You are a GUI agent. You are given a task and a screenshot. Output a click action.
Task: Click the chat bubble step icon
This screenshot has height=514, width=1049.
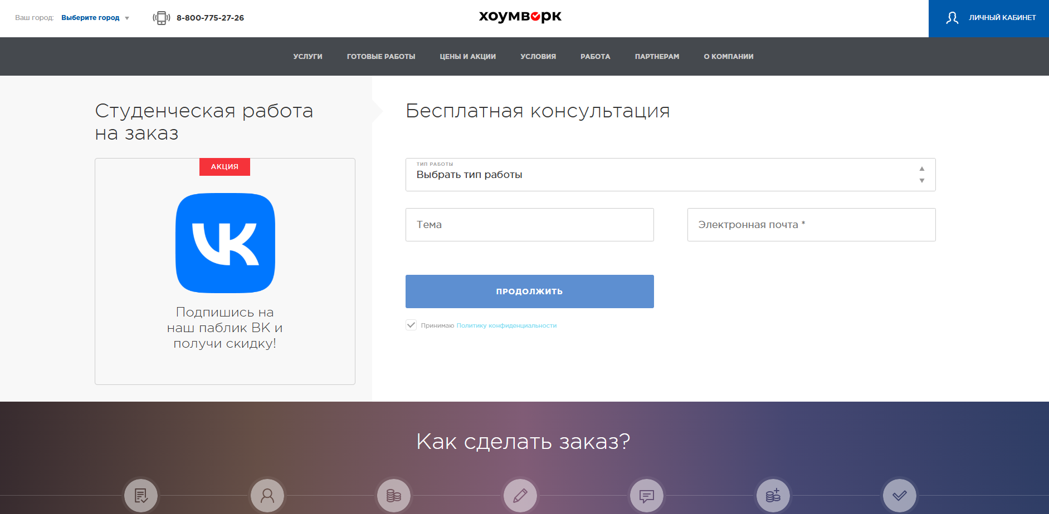(647, 495)
